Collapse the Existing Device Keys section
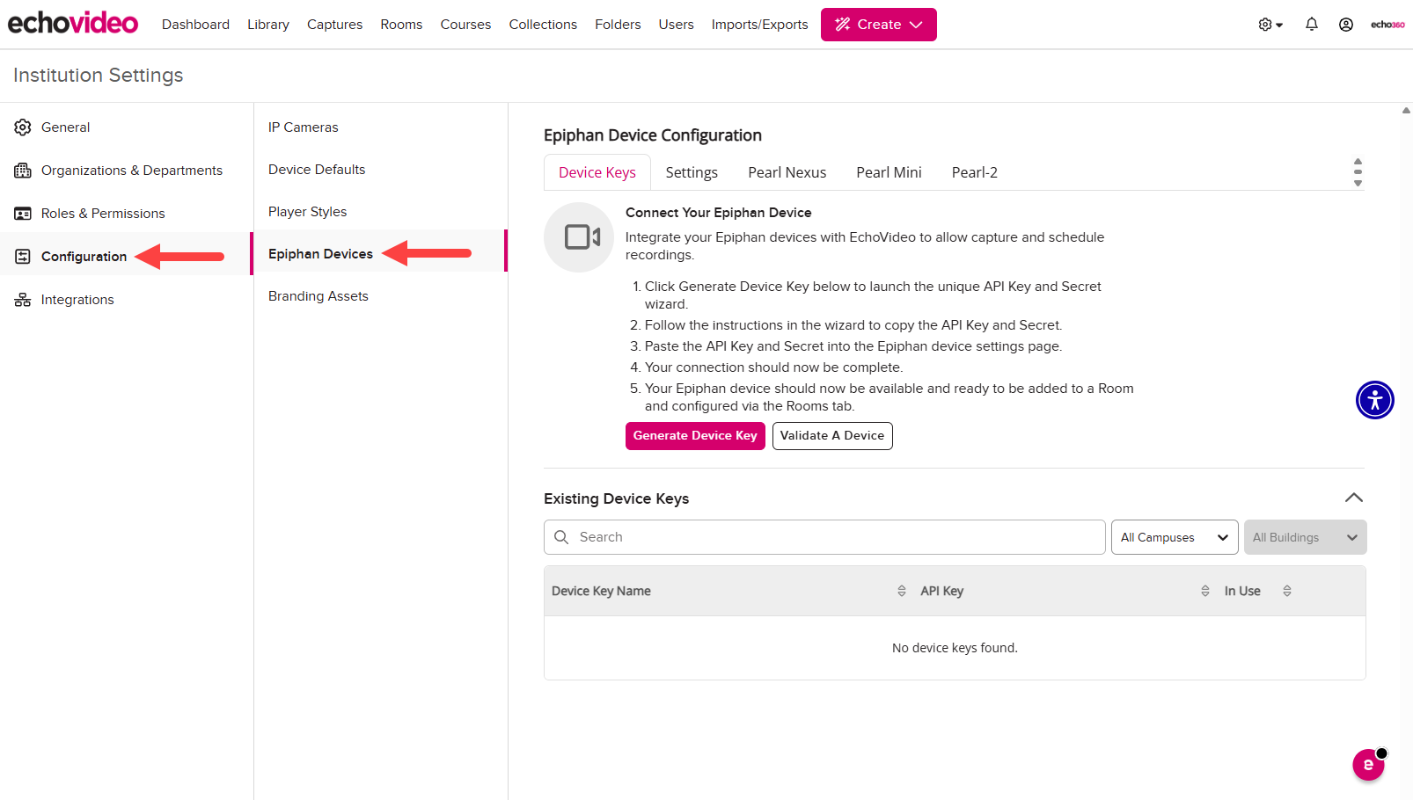This screenshot has height=800, width=1413. pyautogui.click(x=1353, y=498)
